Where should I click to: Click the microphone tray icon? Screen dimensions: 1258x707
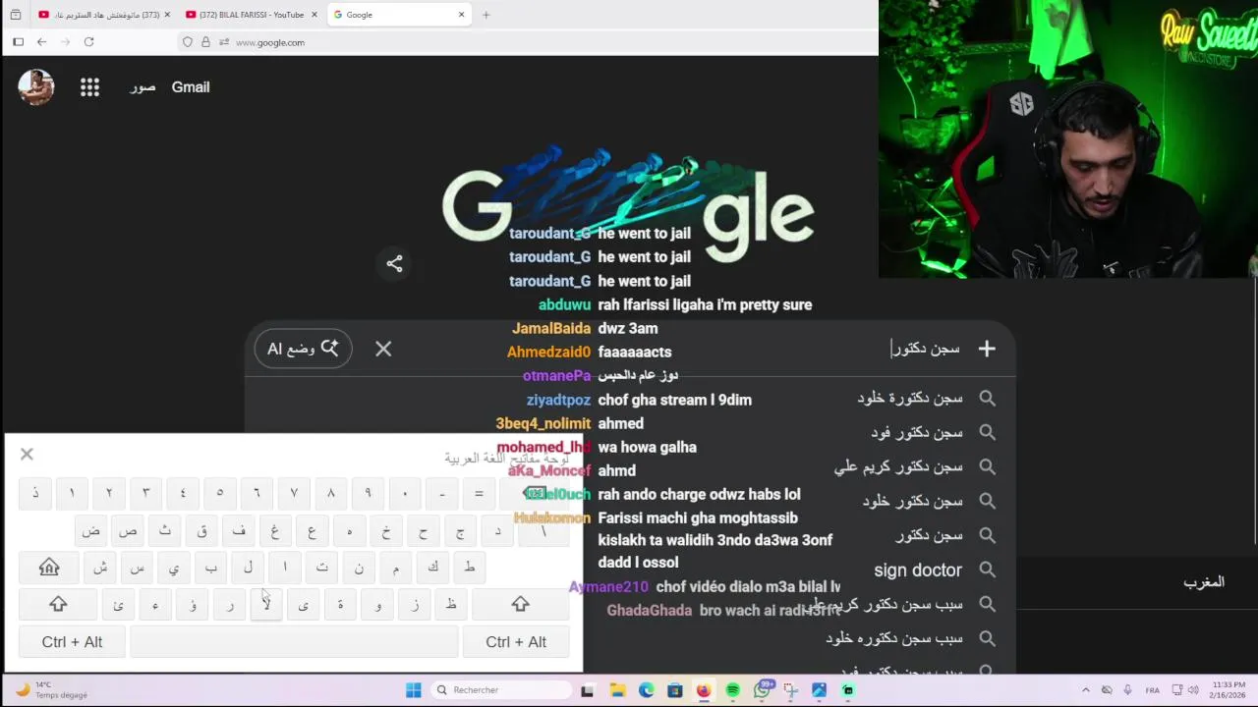[1127, 690]
